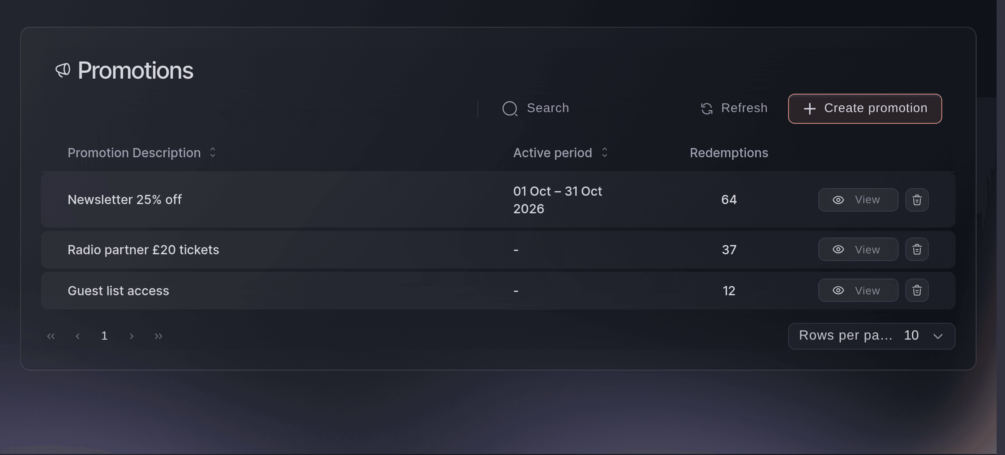Go to the previous page

point(77,336)
